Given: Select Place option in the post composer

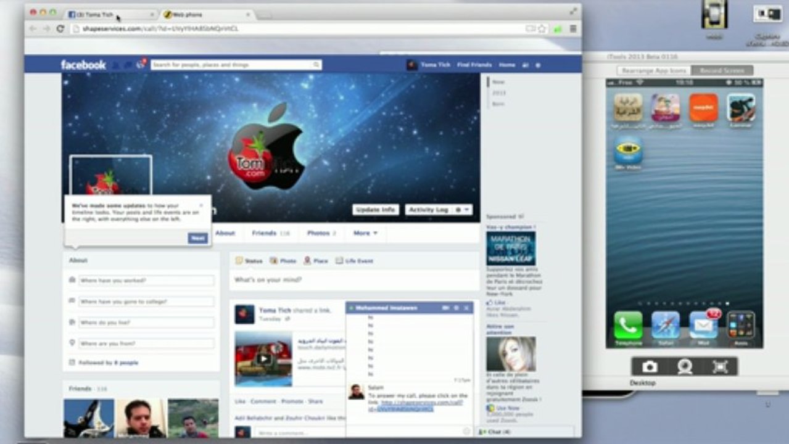Looking at the screenshot, I should 316,261.
